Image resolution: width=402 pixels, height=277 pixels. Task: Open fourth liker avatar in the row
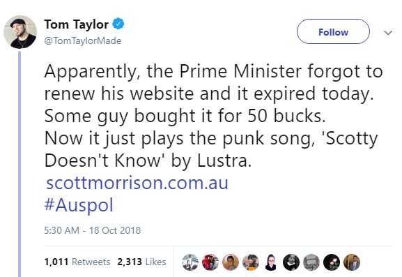[251, 262]
